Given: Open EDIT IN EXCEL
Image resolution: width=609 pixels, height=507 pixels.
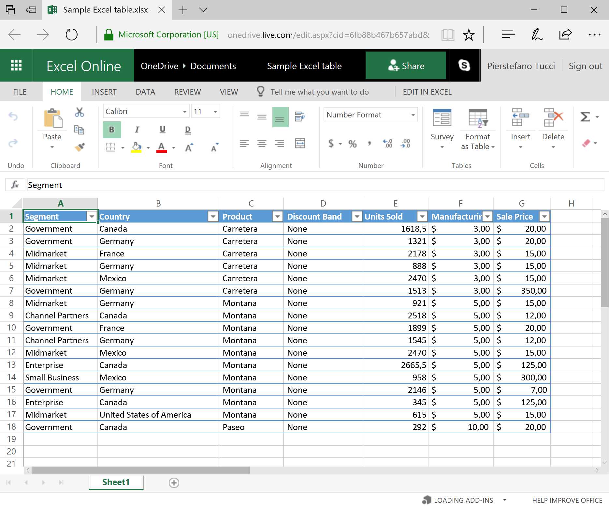Looking at the screenshot, I should (x=427, y=92).
